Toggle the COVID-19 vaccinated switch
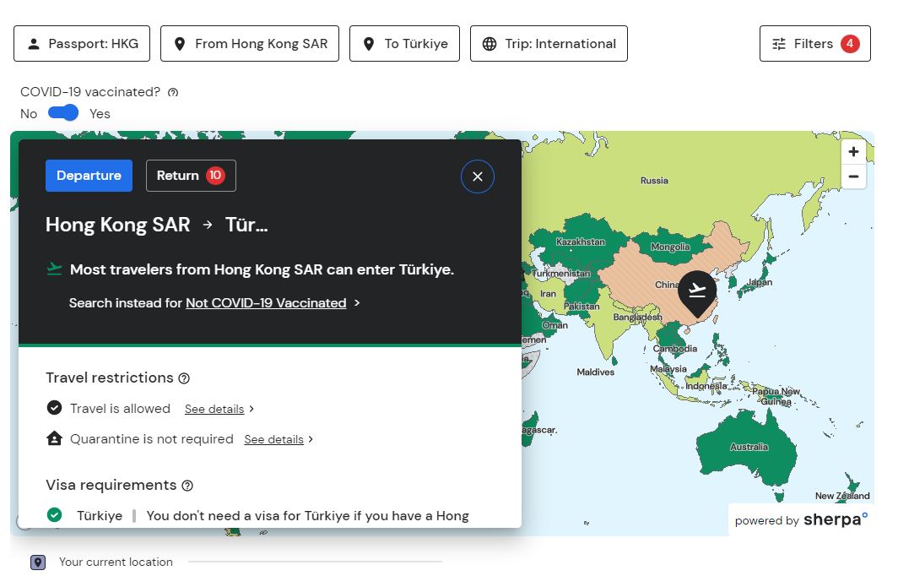 pos(63,113)
